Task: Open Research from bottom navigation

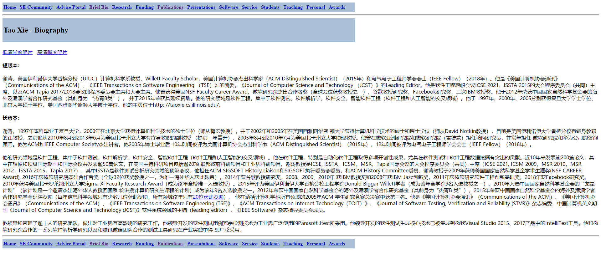Action: [x=122, y=244]
